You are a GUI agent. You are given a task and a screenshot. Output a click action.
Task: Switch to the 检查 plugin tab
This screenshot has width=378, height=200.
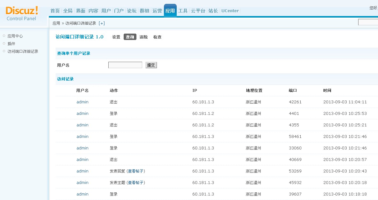pos(157,37)
